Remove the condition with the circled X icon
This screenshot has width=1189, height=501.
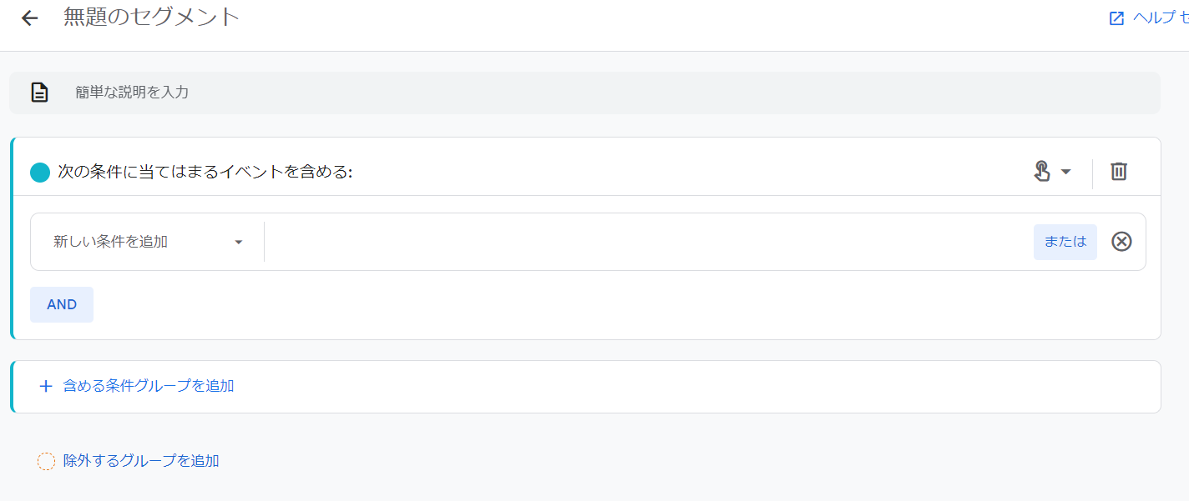(1122, 242)
